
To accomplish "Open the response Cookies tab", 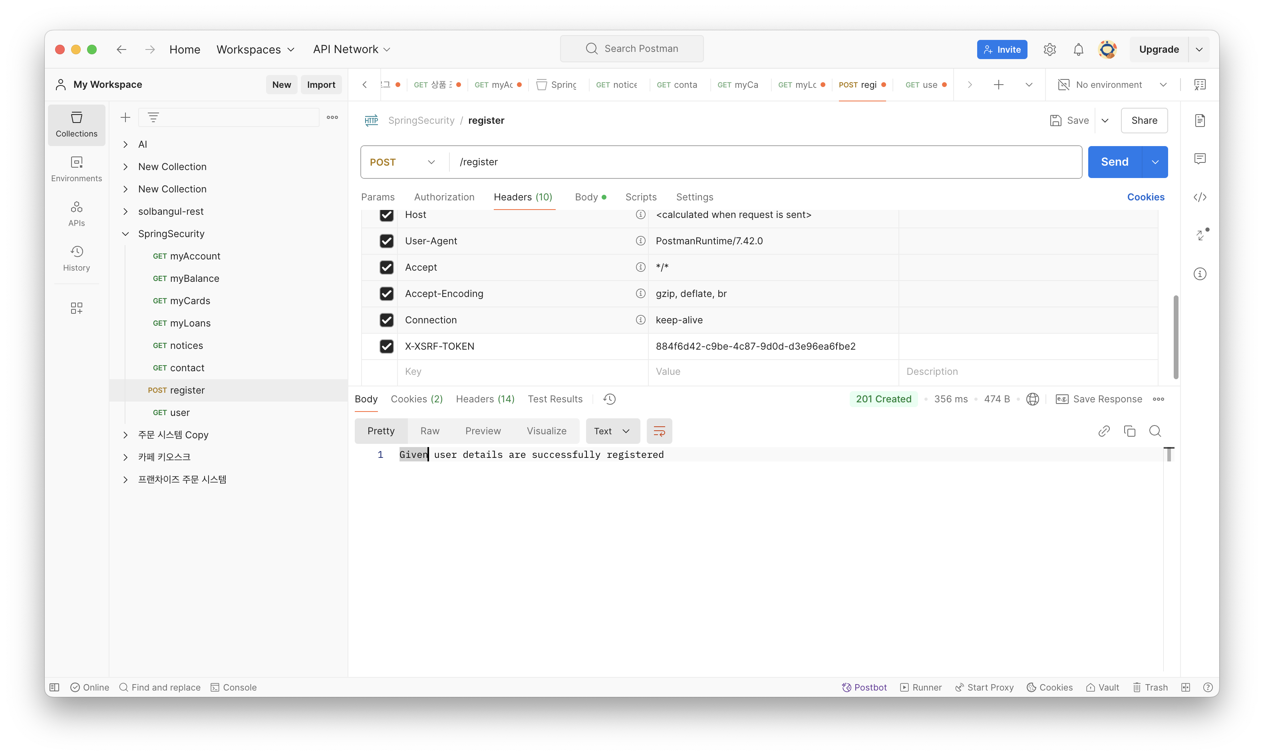I will [x=416, y=399].
